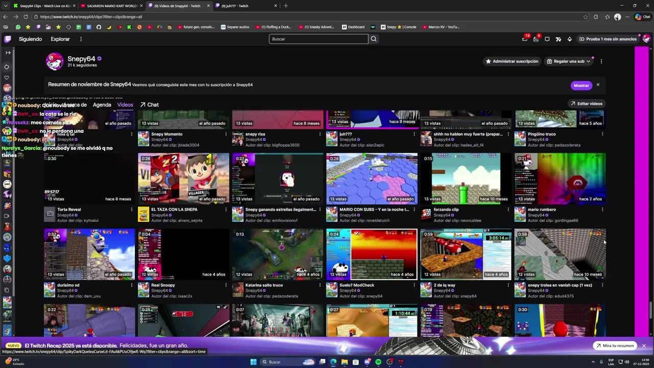Viewport: 654px width, 368px height.
Task: Click the followed channels heart icon in sidebar
Action: (7, 78)
